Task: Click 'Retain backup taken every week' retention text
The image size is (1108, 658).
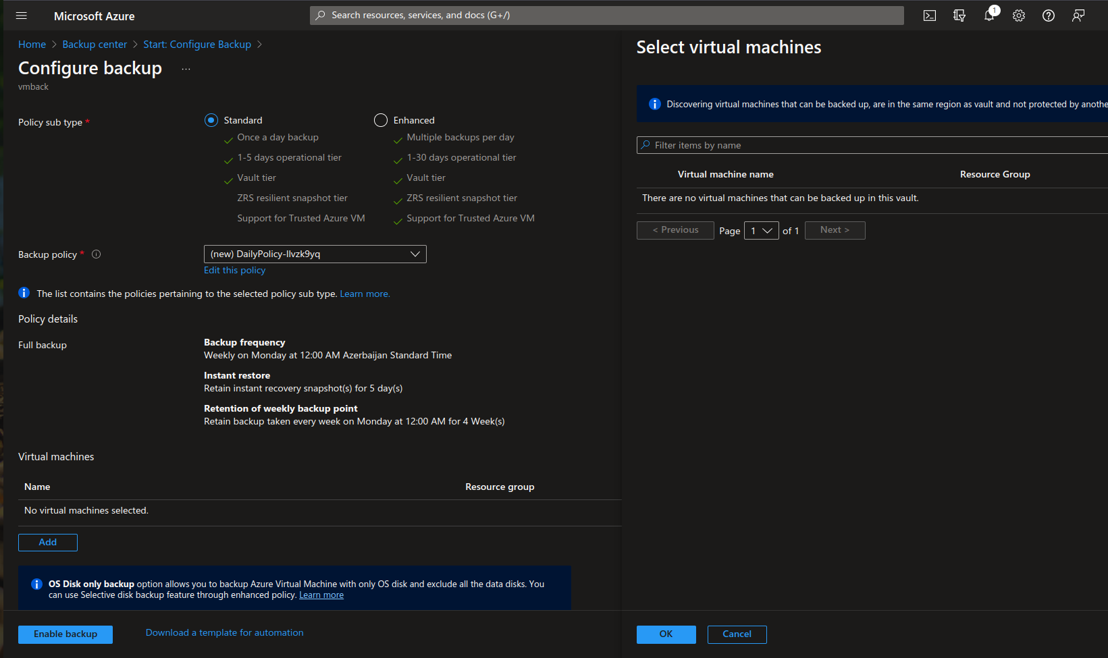Action: point(354,421)
